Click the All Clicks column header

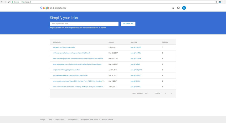[165, 42]
